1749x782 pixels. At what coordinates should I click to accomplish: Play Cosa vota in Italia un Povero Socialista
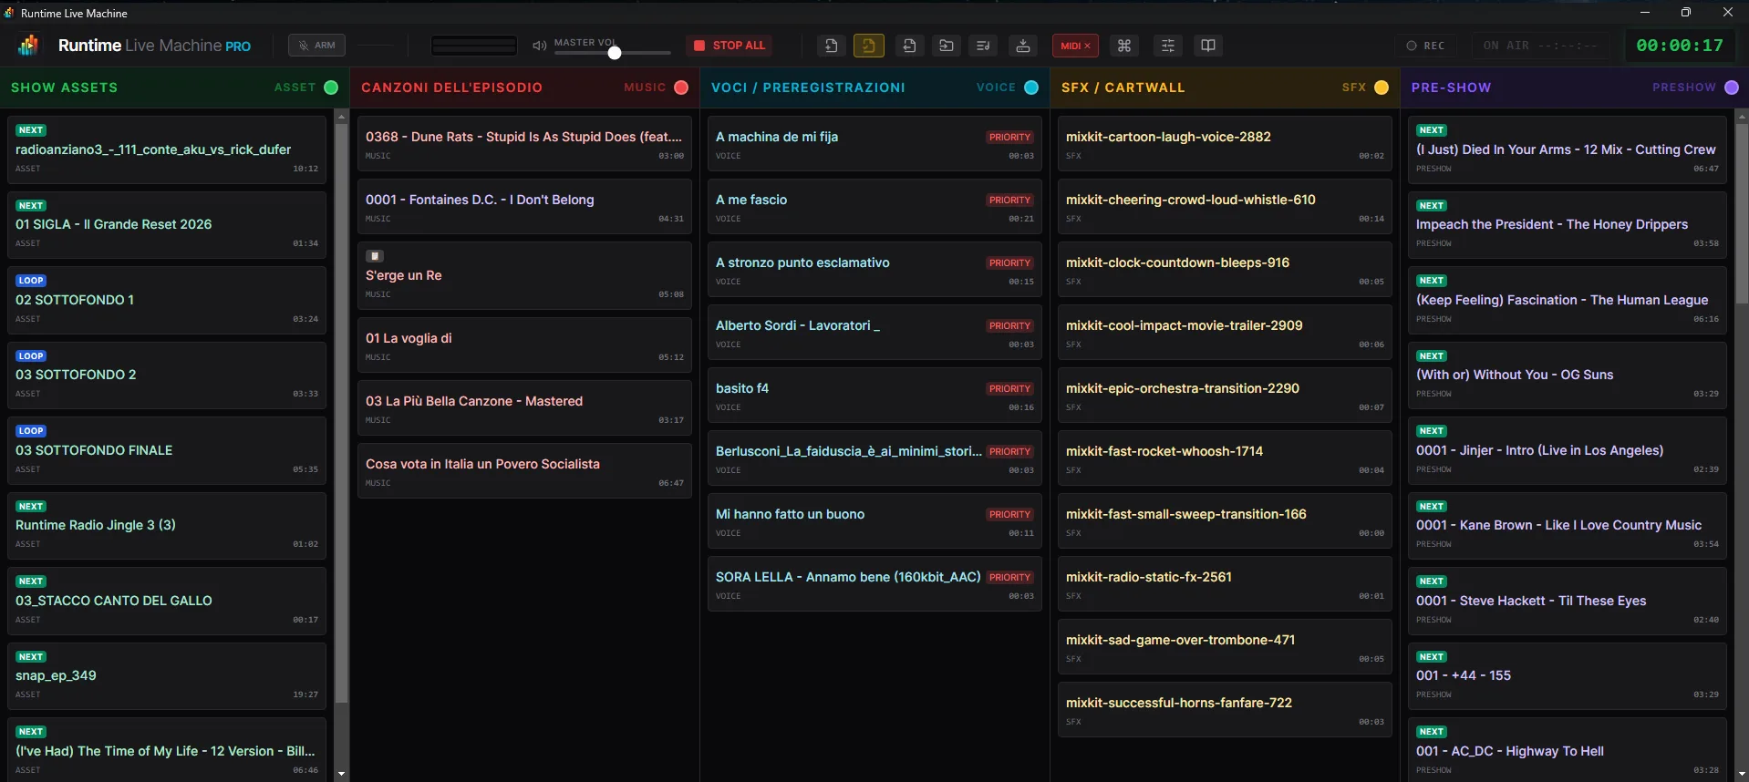pos(524,471)
